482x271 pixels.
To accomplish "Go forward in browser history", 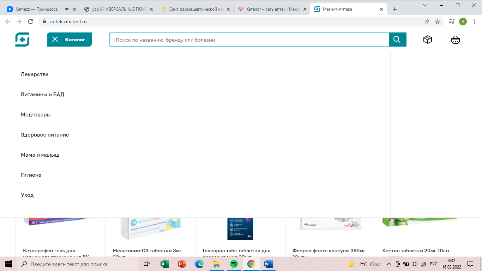I will click(19, 22).
